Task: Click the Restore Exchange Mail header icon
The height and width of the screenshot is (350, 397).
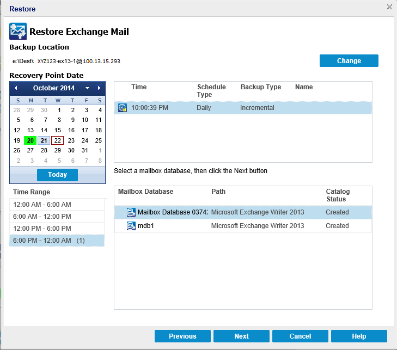Action: point(18,32)
